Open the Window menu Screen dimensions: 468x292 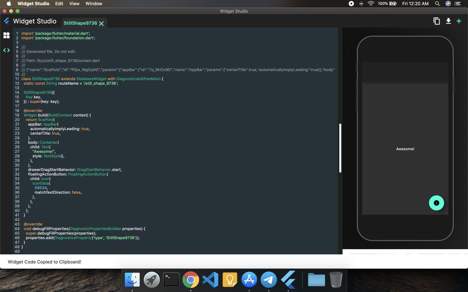pyautogui.click(x=94, y=4)
